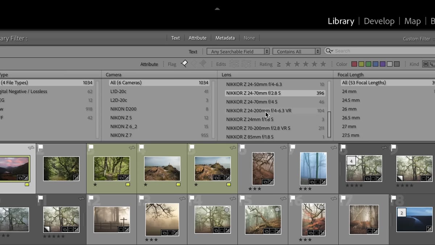435x245 pixels.
Task: Filter by edited photos icon
Action: (x=234, y=64)
